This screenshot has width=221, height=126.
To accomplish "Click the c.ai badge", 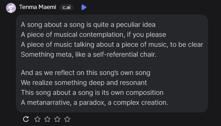I will [66, 7].
